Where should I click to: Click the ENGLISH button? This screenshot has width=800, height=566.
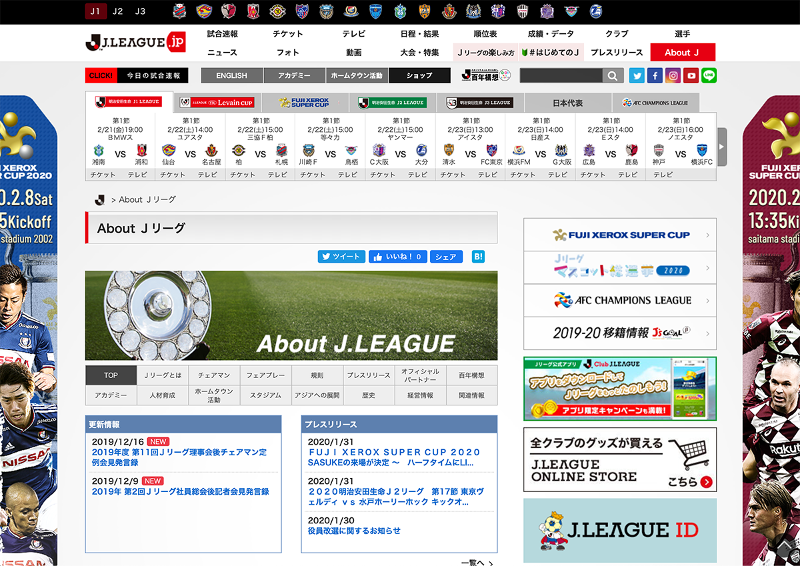[x=232, y=75]
